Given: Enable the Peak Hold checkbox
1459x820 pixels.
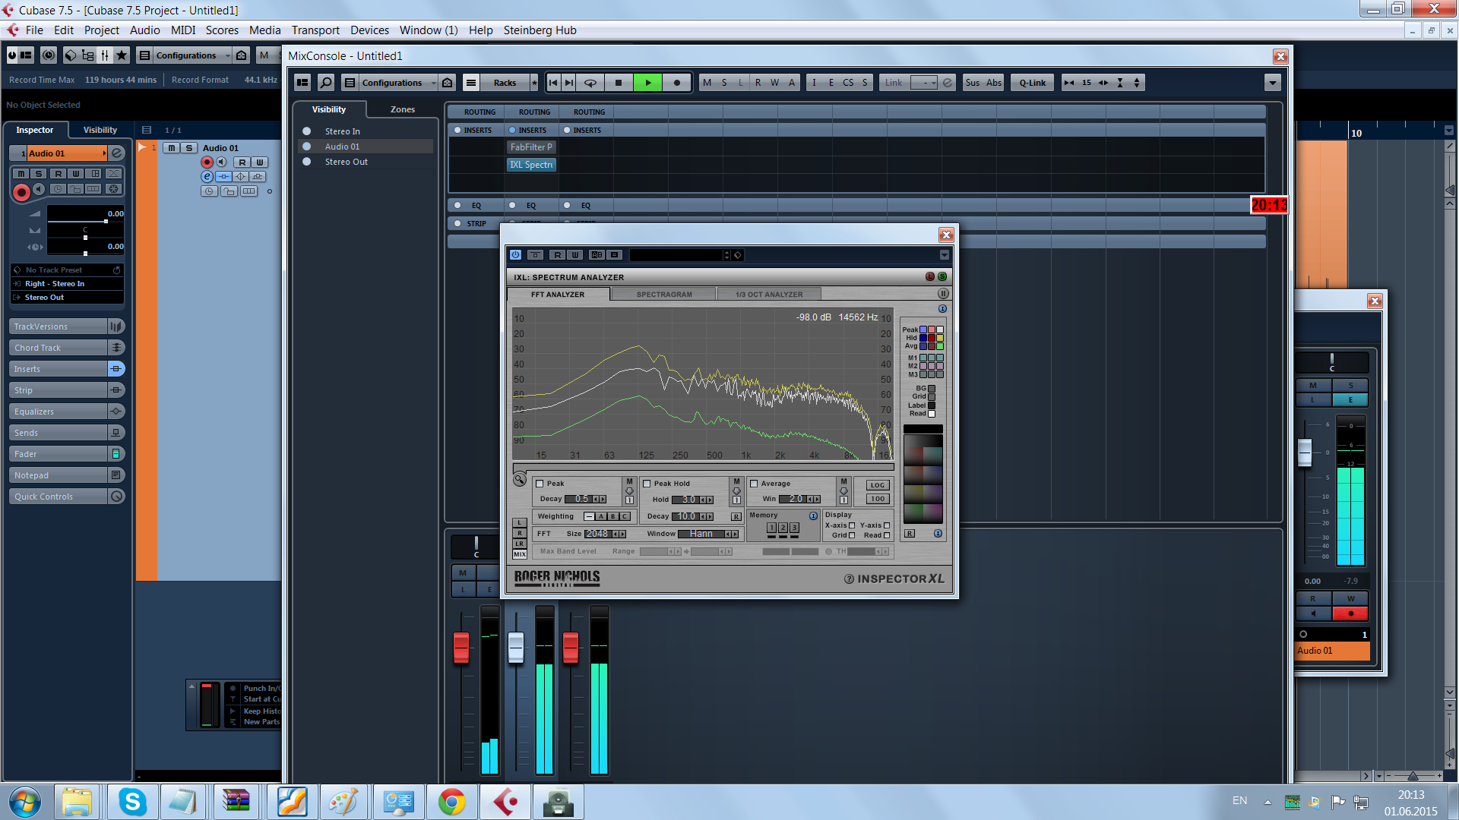Looking at the screenshot, I should pos(647,484).
